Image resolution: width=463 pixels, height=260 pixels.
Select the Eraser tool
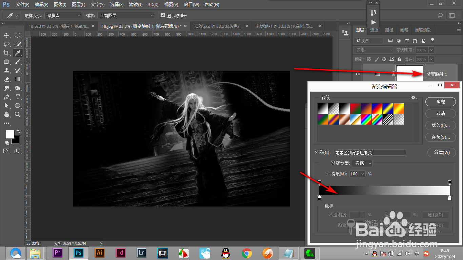tap(6, 79)
